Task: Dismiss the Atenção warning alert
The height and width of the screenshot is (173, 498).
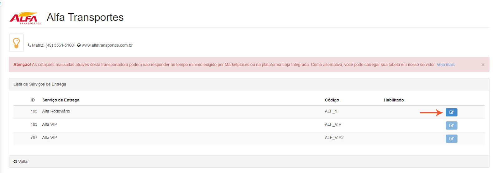Action: point(483,65)
